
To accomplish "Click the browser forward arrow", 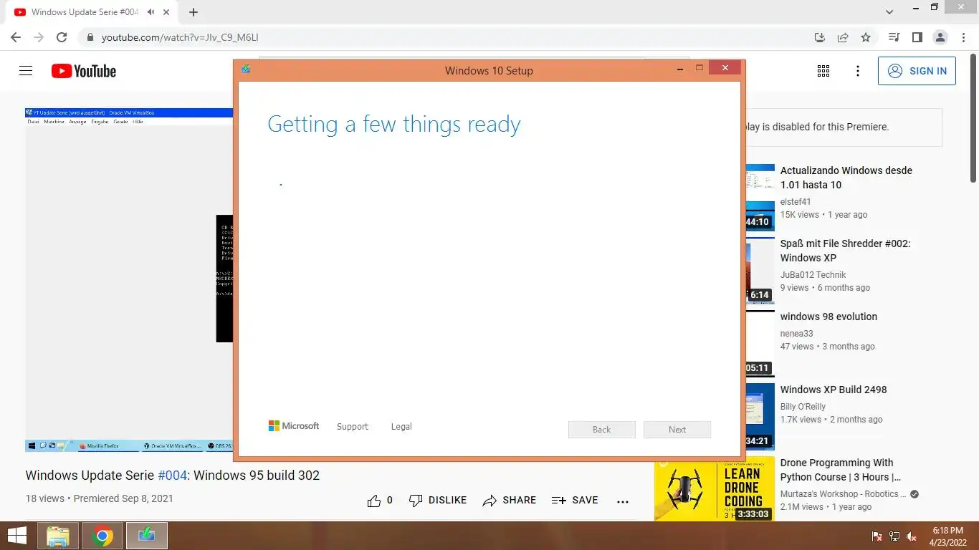I will pyautogui.click(x=39, y=37).
